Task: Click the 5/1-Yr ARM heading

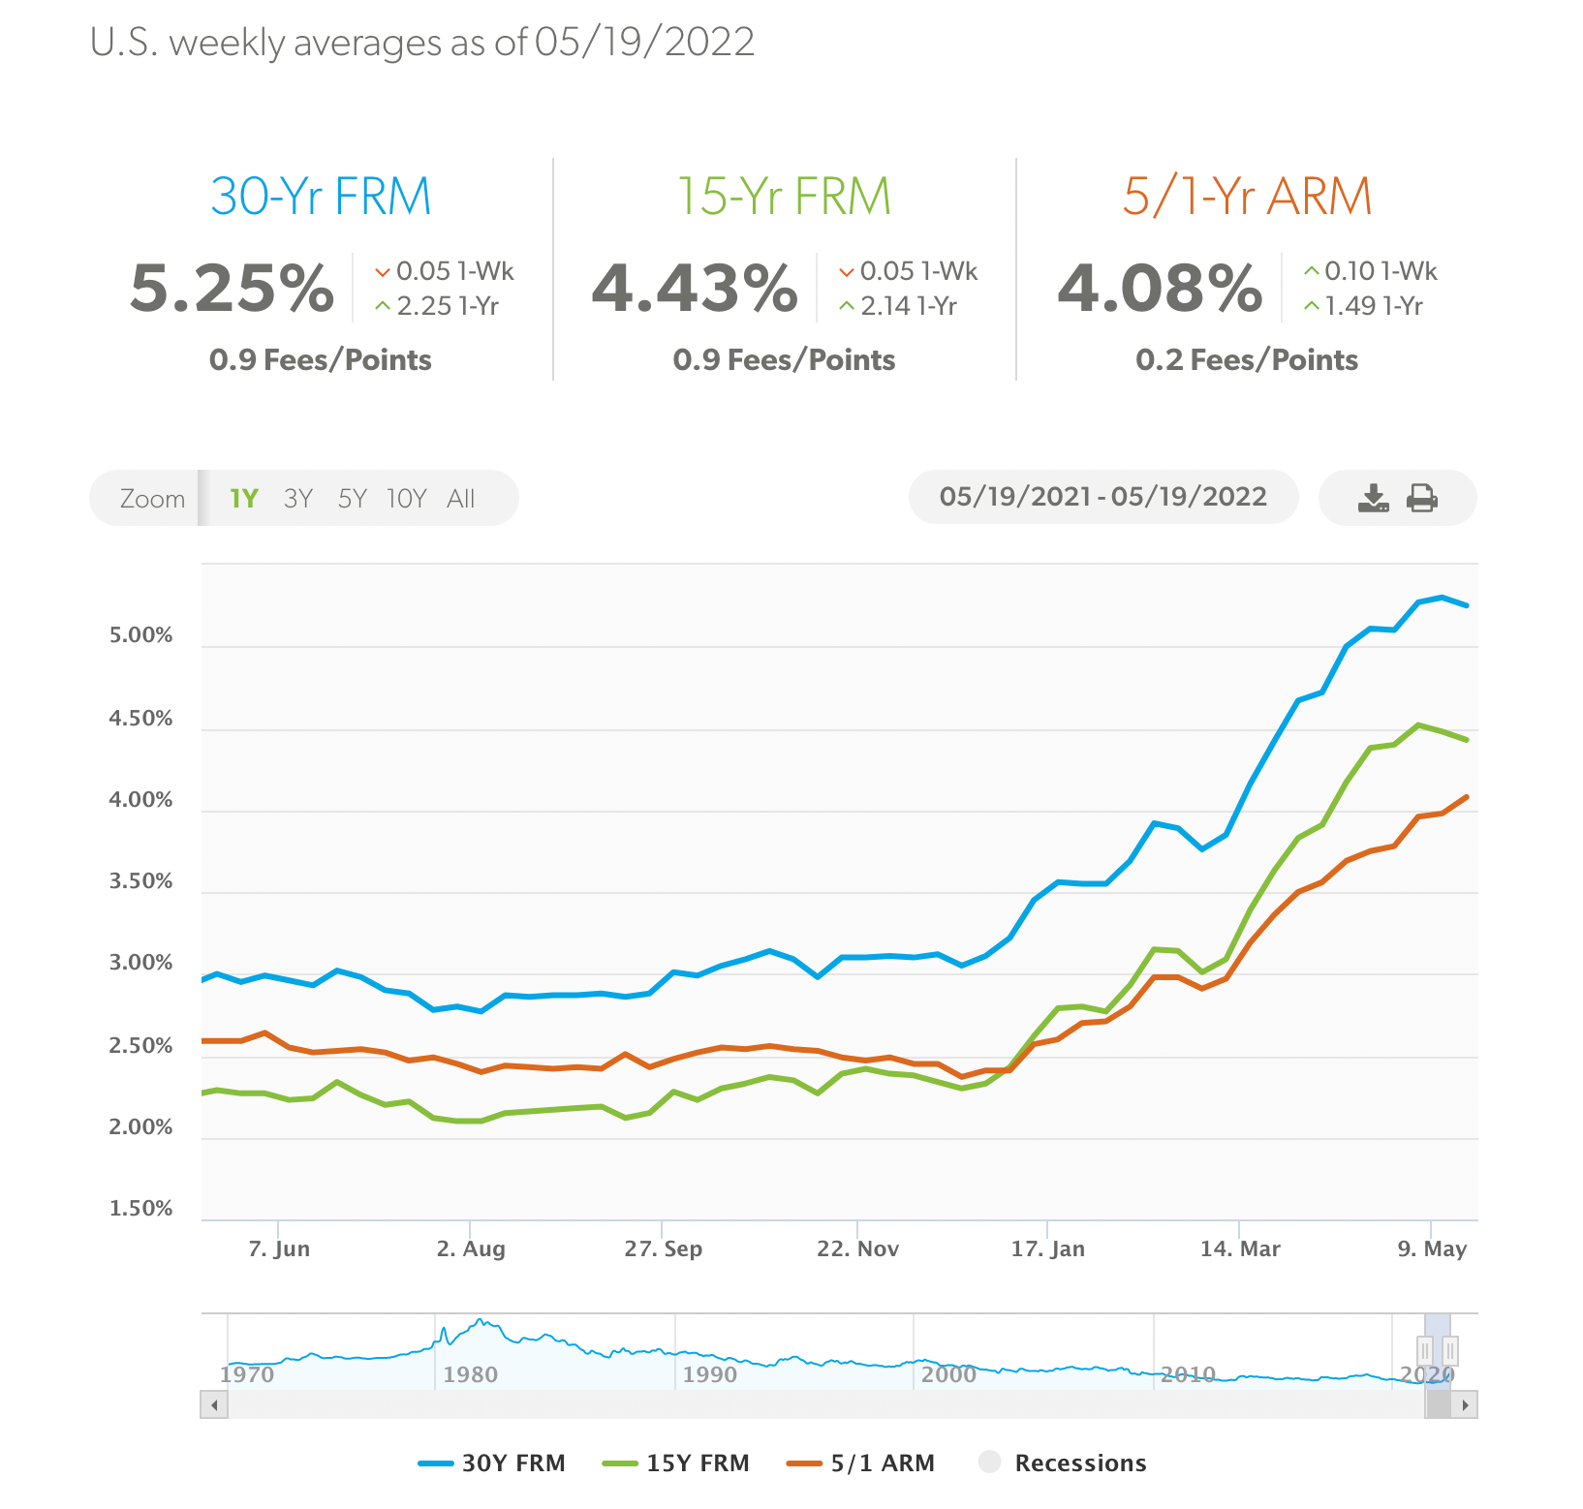Action: tap(1247, 196)
